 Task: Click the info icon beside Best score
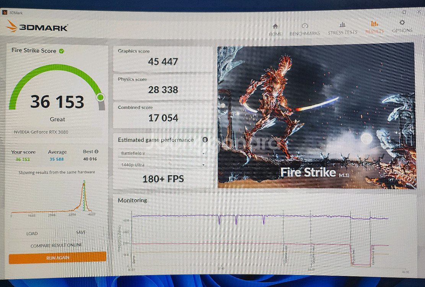click(96, 152)
